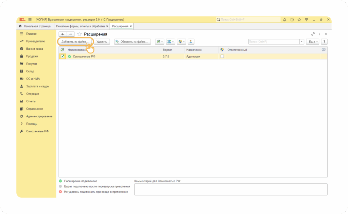Open the Администрирование section
Viewport: 348px width, 214px height.
pos(39,116)
